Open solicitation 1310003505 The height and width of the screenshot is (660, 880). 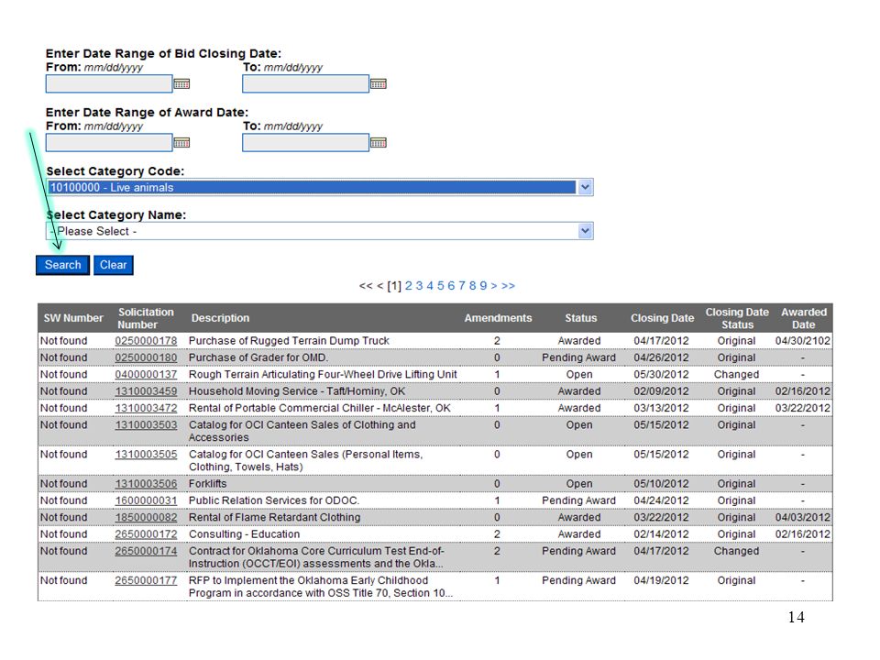click(x=146, y=454)
